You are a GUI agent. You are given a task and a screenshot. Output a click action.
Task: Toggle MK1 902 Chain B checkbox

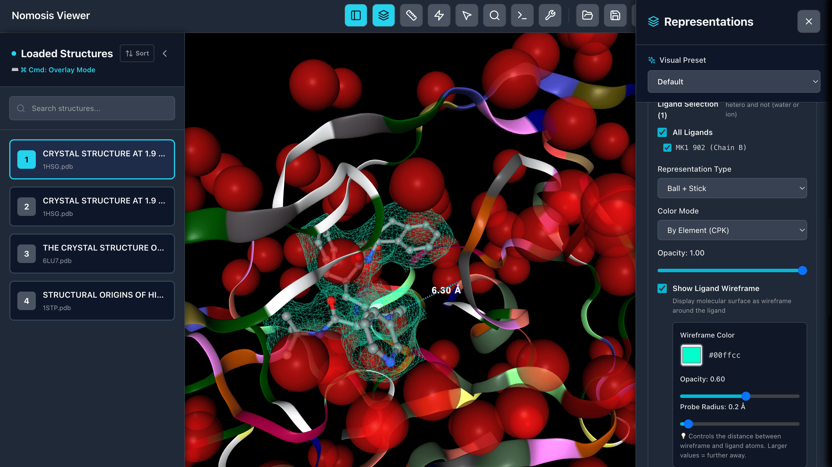click(x=667, y=148)
